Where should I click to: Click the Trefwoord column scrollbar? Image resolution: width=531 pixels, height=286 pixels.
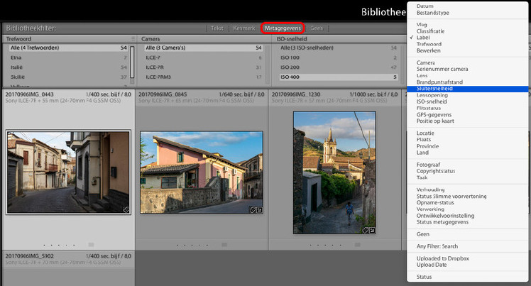pos(132,62)
